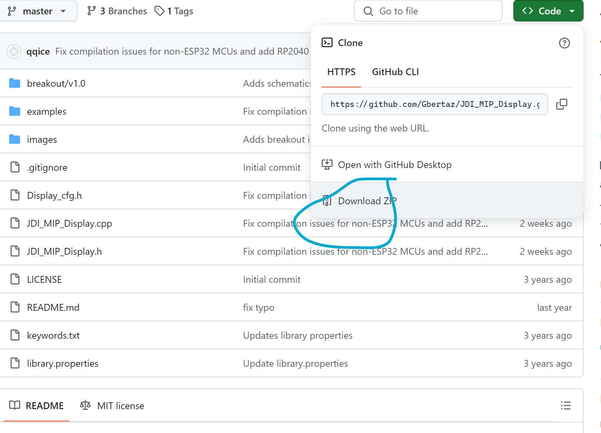Viewport: 601px width, 433px height.
Task: Open LICENSE 'Initial commit' message
Action: point(272,279)
